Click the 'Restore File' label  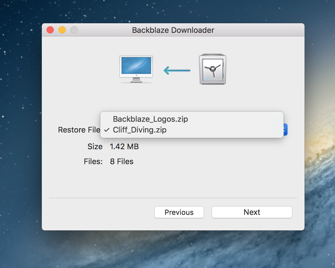[x=79, y=130]
